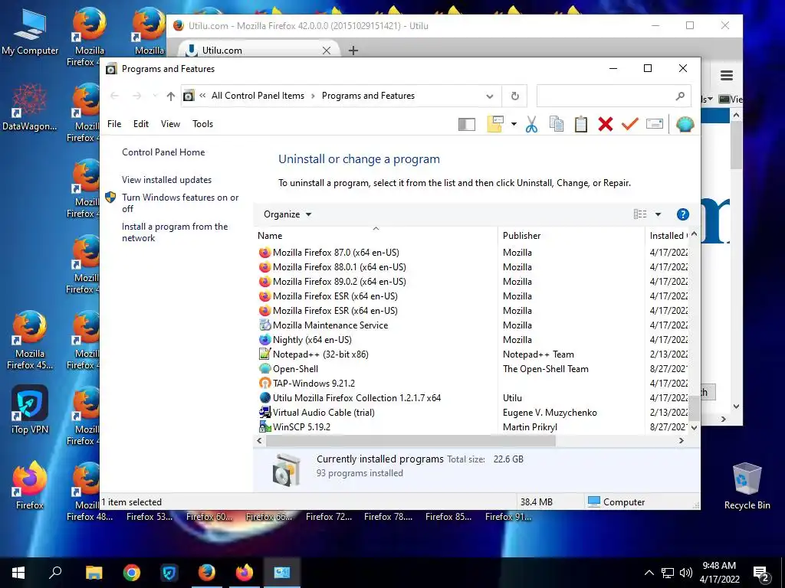
Task: Expand the address bar history dropdown
Action: (490, 96)
